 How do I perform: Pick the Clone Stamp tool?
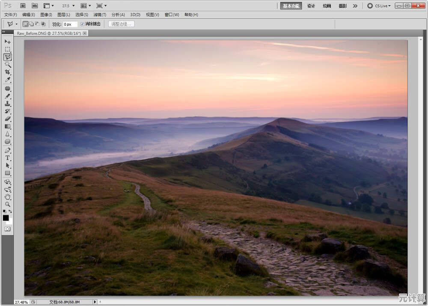click(8, 103)
